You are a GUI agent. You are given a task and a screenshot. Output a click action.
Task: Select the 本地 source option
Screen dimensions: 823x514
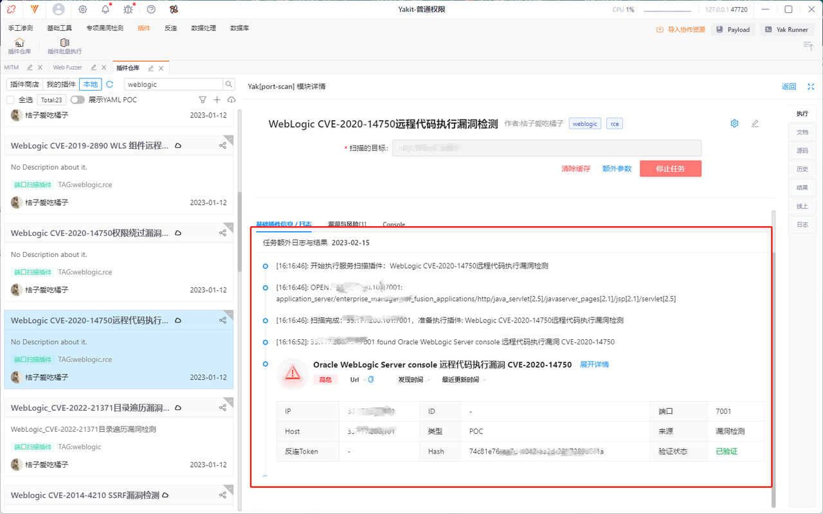(91, 84)
